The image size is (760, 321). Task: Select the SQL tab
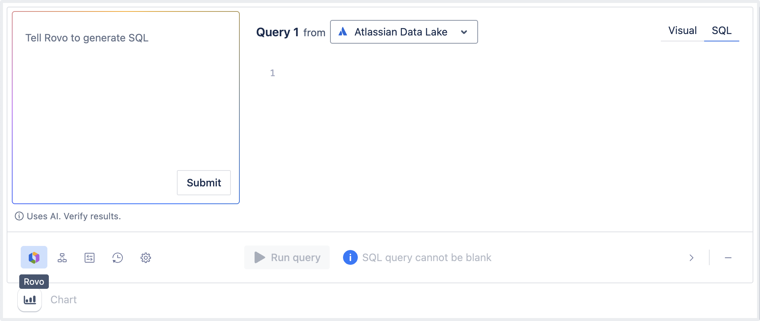721,30
